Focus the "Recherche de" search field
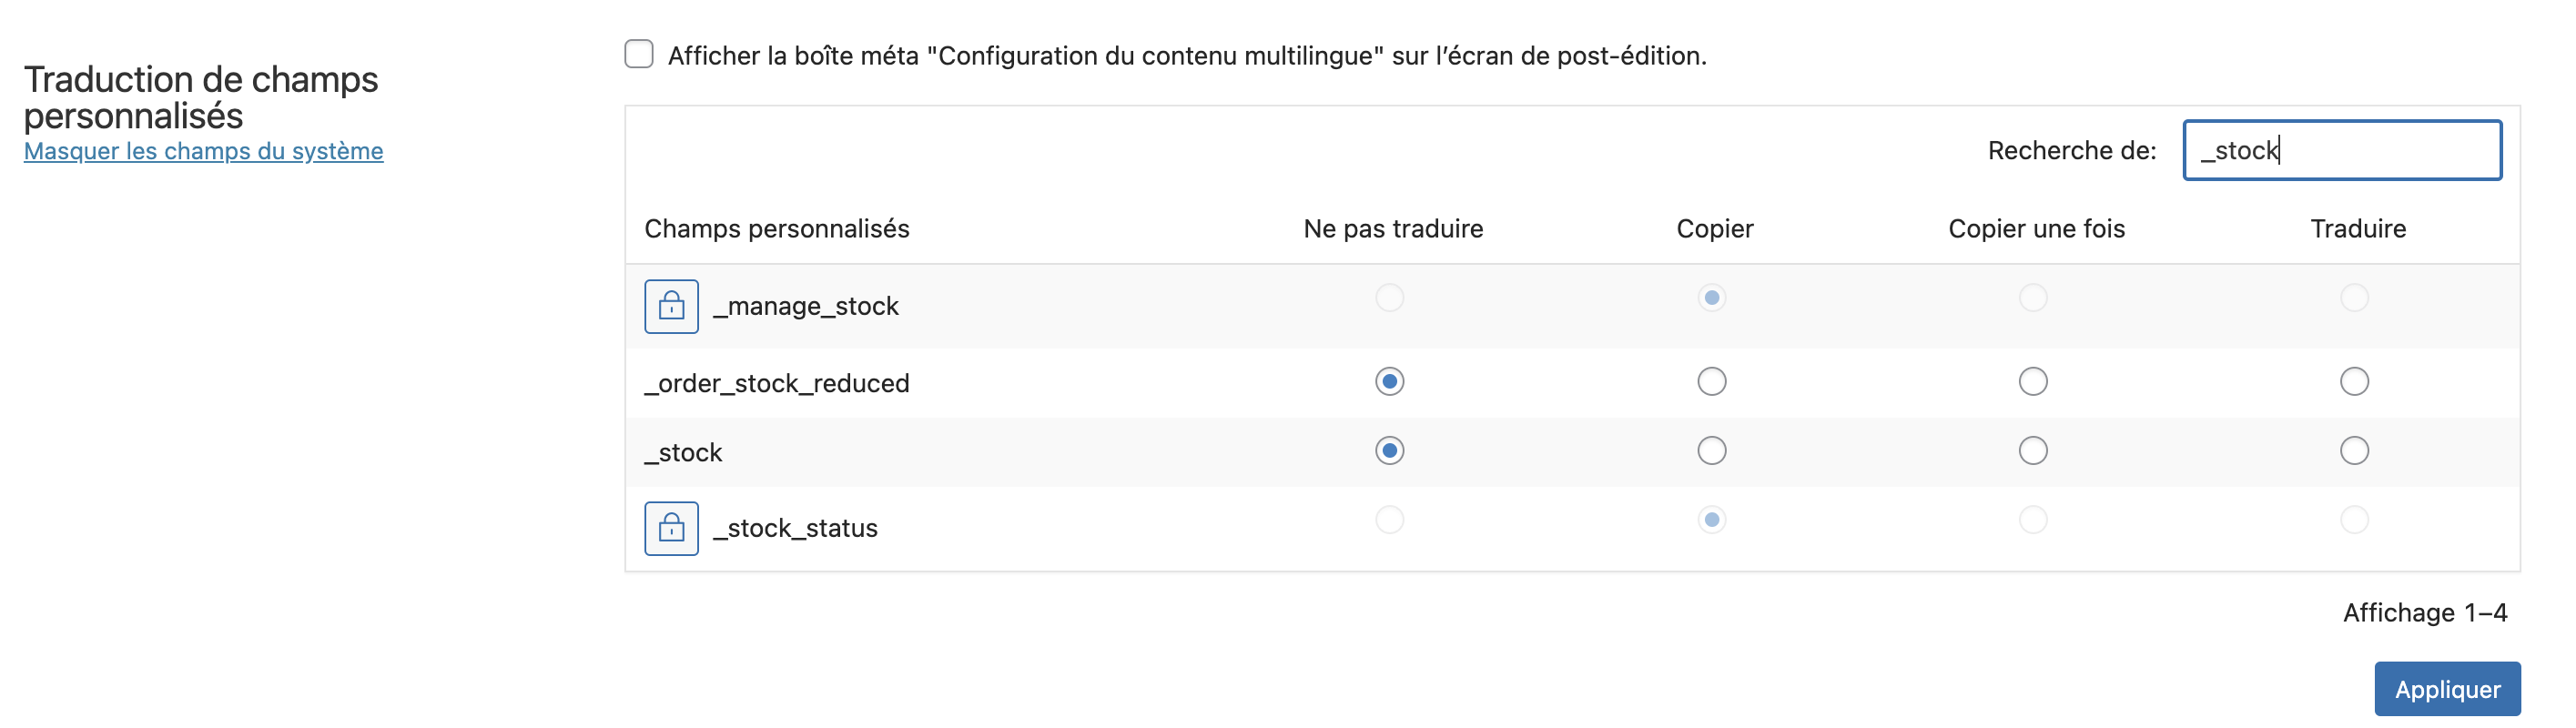The image size is (2576, 728). pos(2341,151)
